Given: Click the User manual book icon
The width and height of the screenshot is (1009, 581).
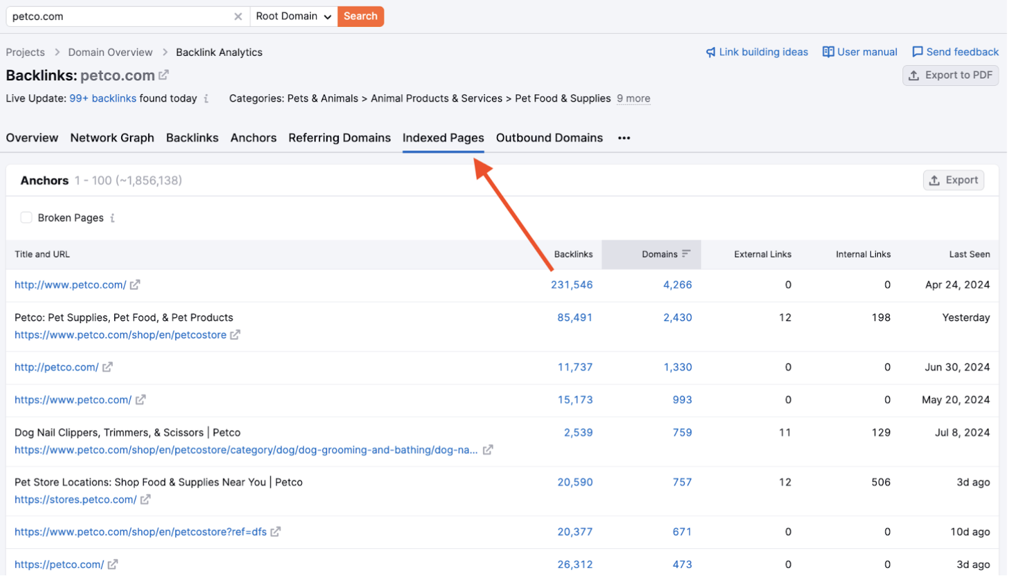Looking at the screenshot, I should click(x=828, y=52).
